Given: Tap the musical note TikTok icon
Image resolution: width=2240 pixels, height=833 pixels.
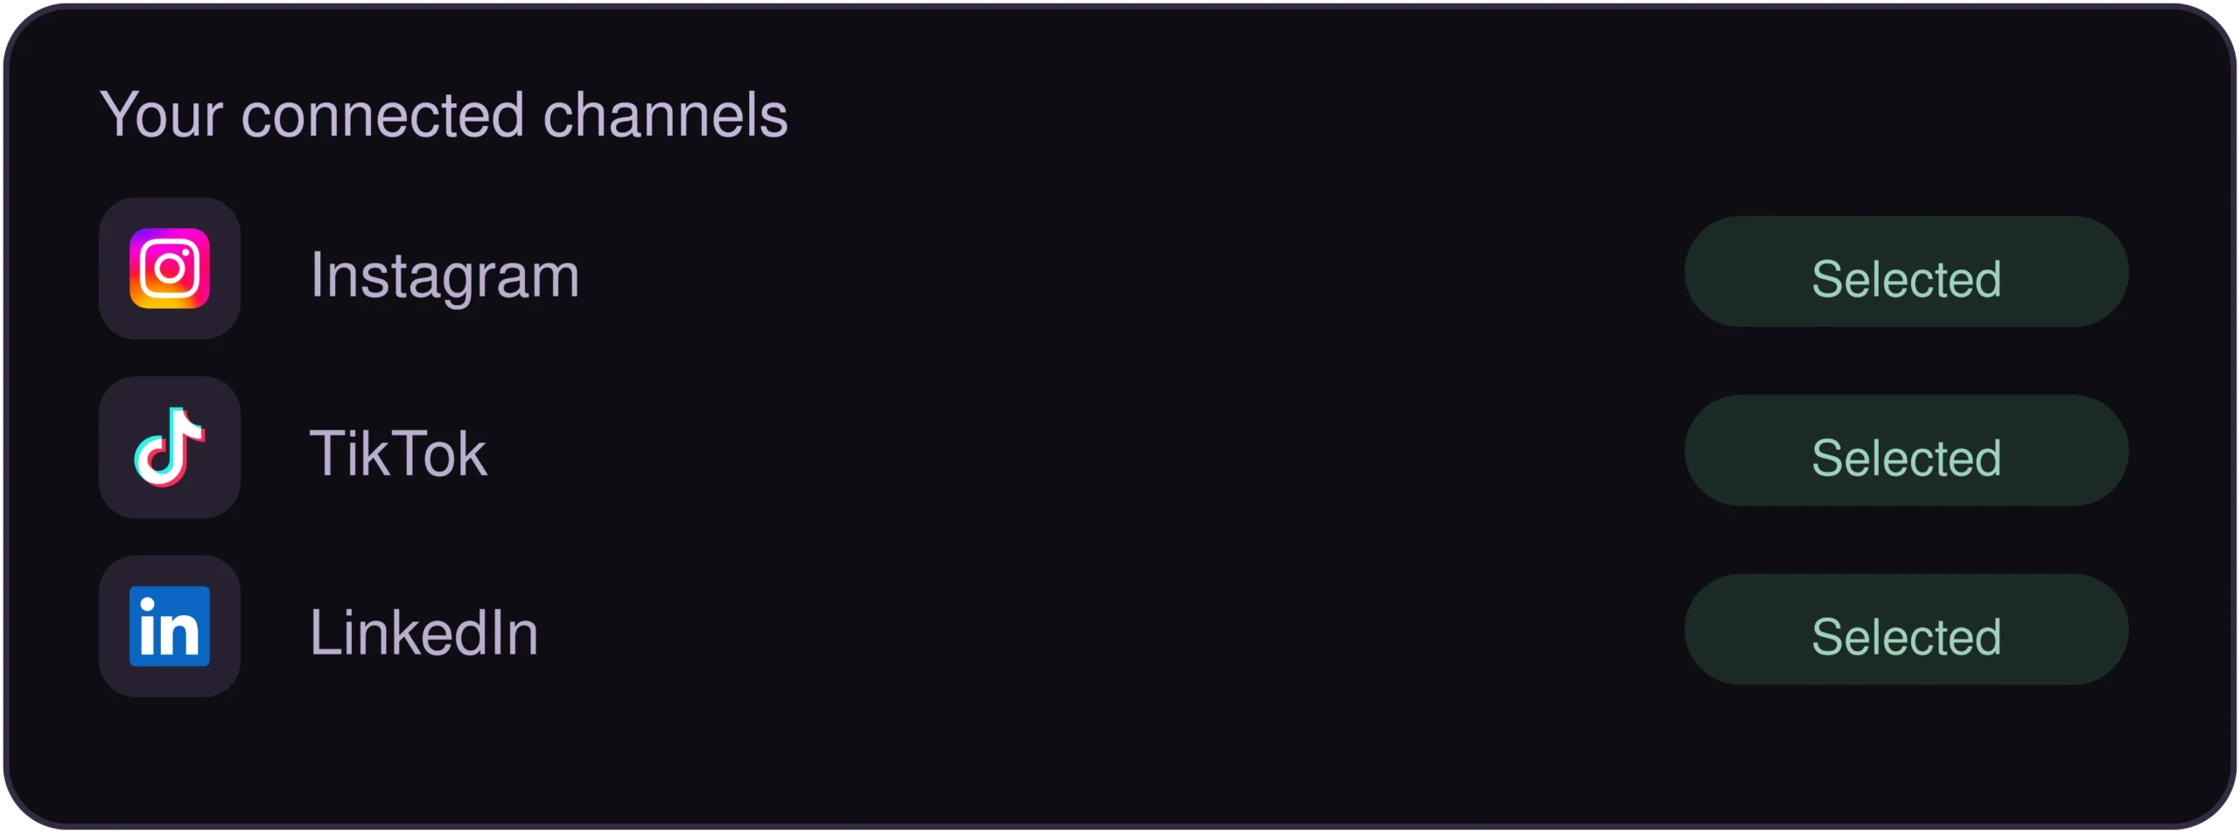Looking at the screenshot, I should tap(170, 447).
